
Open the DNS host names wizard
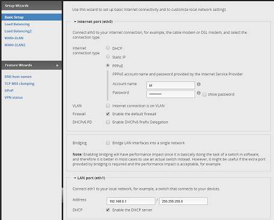click(x=18, y=77)
